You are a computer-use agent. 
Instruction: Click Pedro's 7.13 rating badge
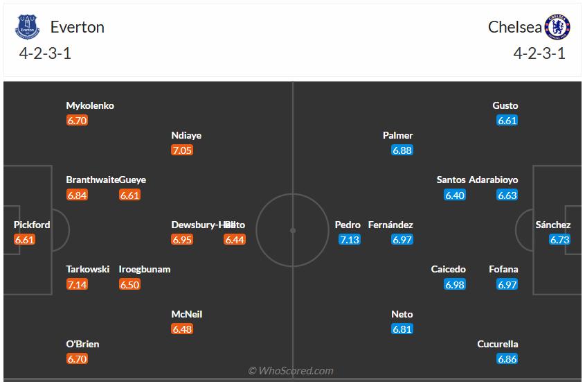click(350, 240)
